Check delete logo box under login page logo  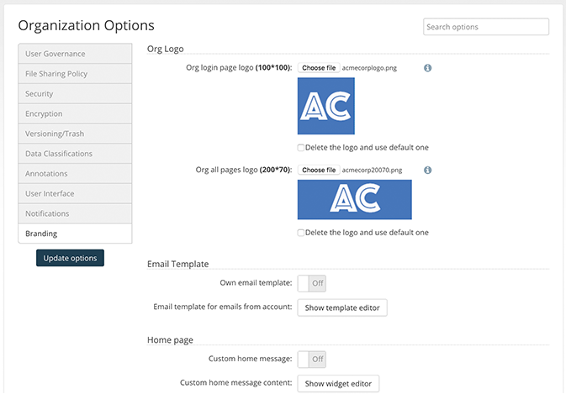tap(301, 148)
